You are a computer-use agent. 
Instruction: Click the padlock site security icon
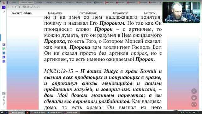(x=20, y=7)
